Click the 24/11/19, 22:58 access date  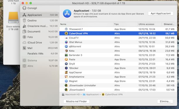[147, 38]
